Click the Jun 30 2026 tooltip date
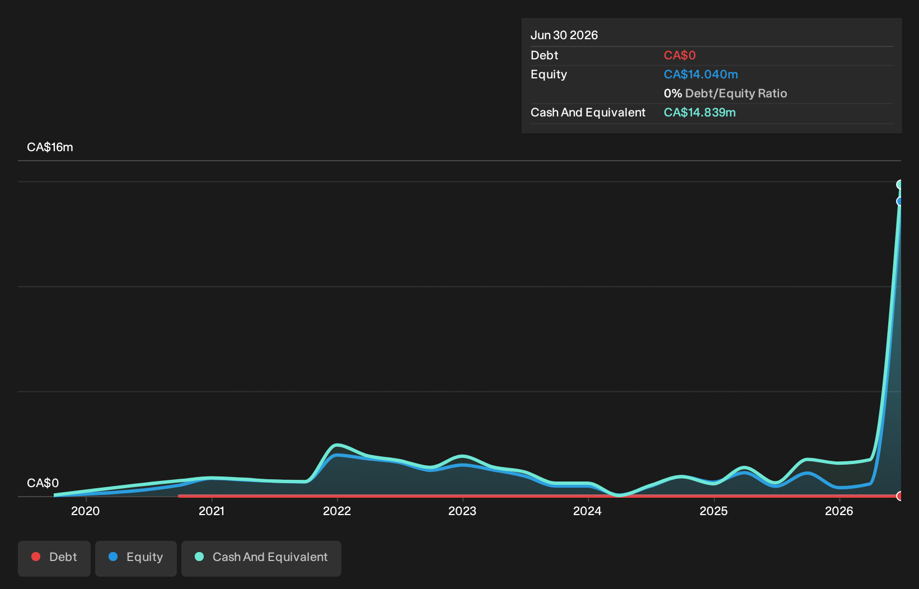The width and height of the screenshot is (919, 589). click(564, 35)
